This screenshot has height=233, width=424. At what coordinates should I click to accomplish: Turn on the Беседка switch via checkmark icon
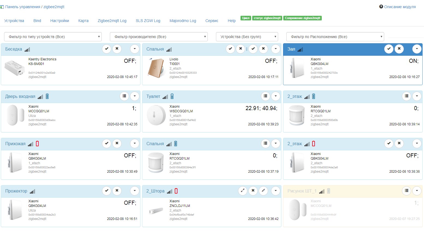tap(107, 49)
